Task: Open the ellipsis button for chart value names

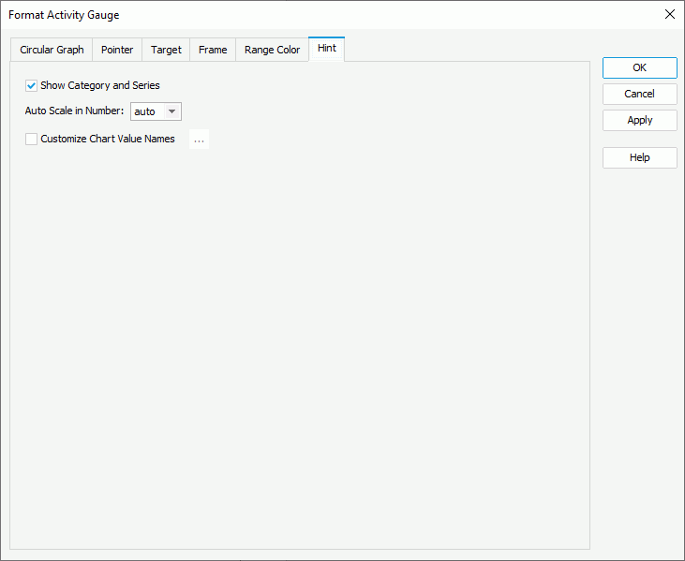Action: coord(199,140)
